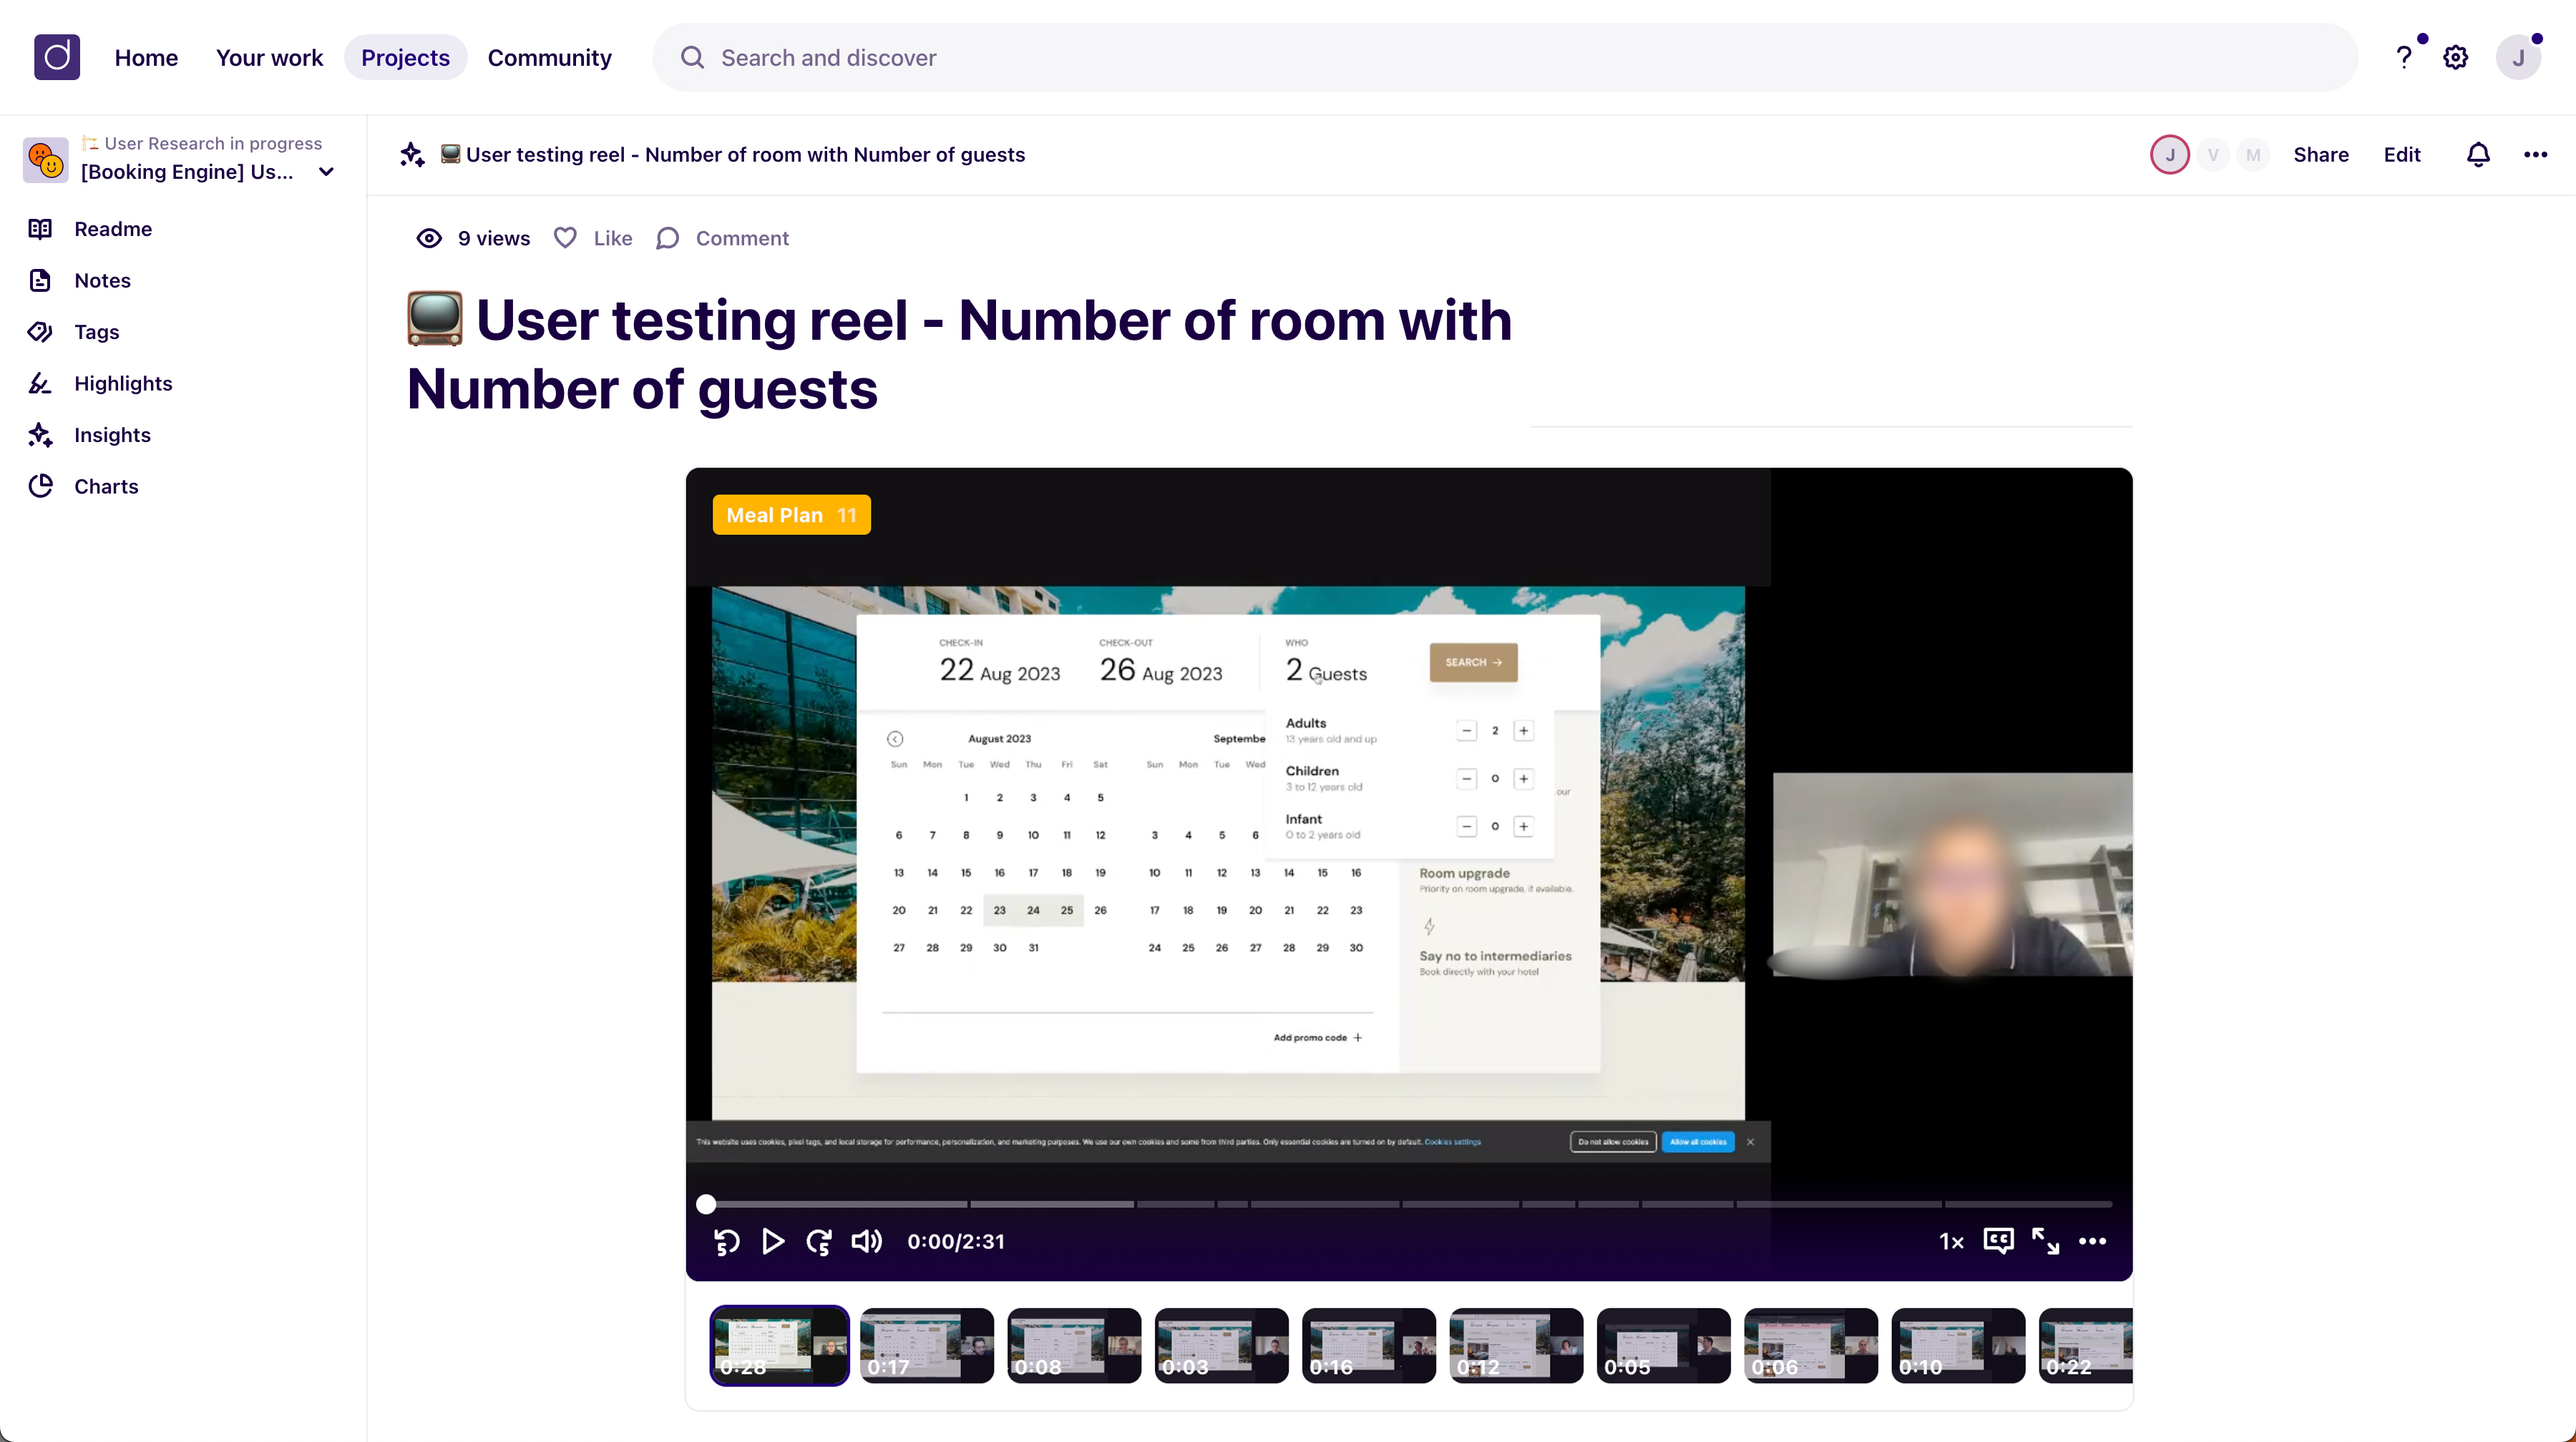The width and height of the screenshot is (2576, 1442).
Task: Expand the Booking Engine project dropdown chevron
Action: tap(326, 172)
